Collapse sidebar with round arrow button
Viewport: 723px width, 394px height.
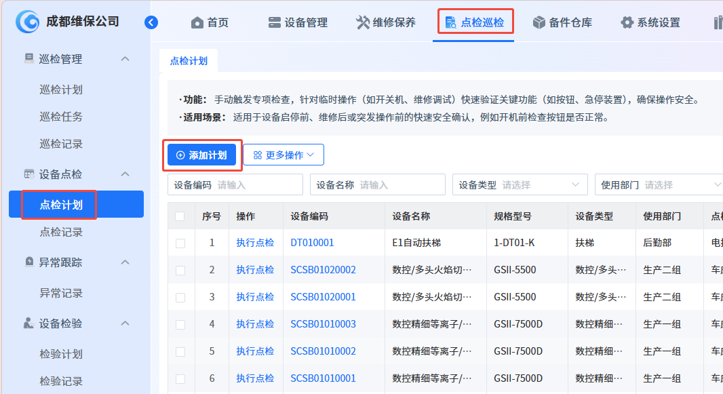coord(151,22)
